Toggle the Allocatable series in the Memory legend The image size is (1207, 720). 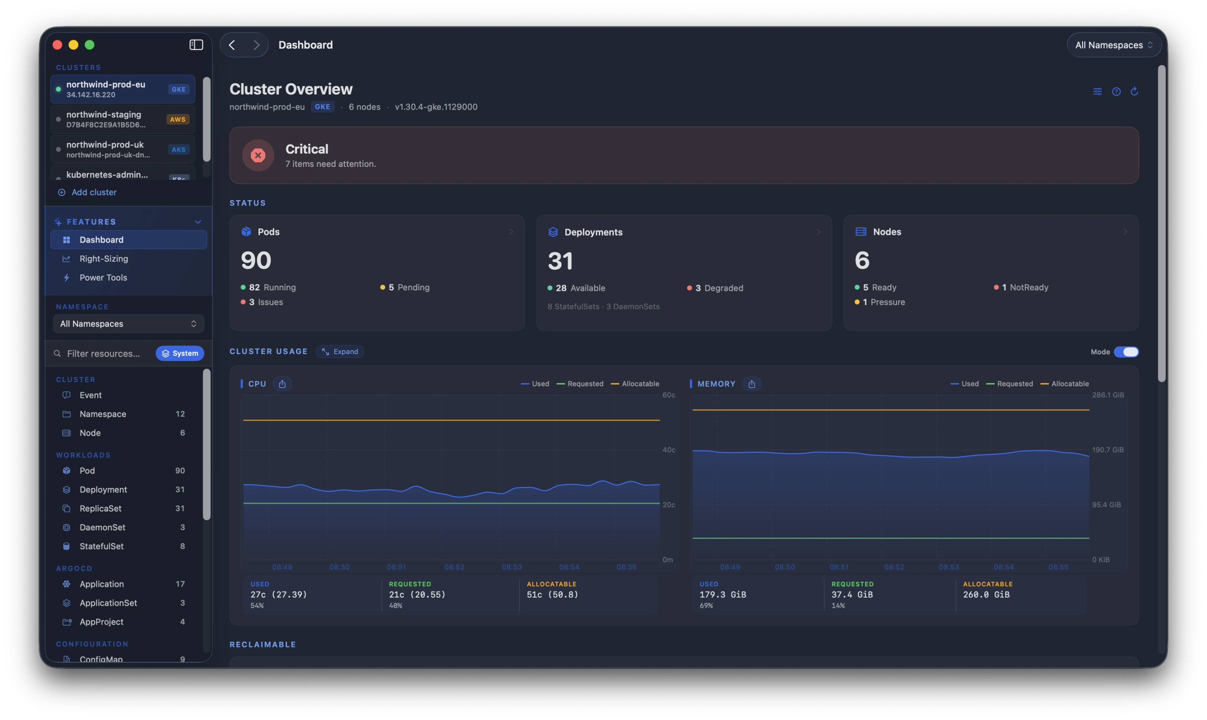click(1065, 384)
